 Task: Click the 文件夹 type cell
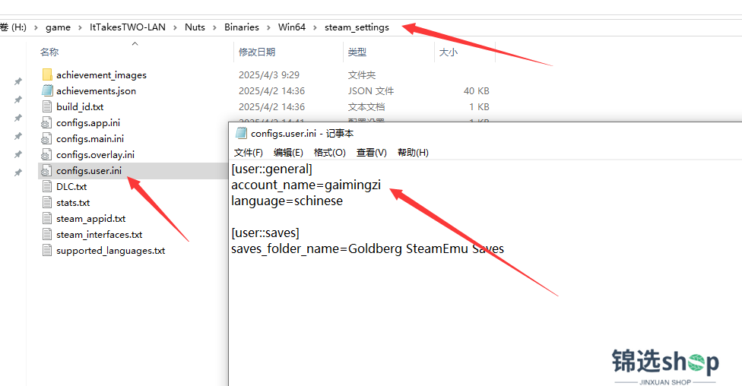coord(362,74)
